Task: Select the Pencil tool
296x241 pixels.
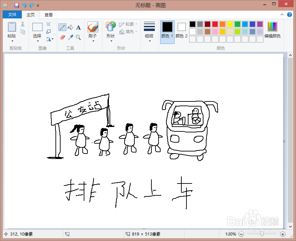Action: [62, 27]
